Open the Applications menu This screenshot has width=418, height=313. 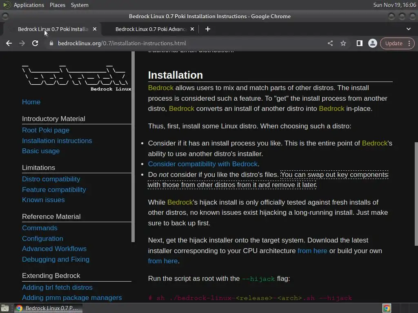[29, 5]
